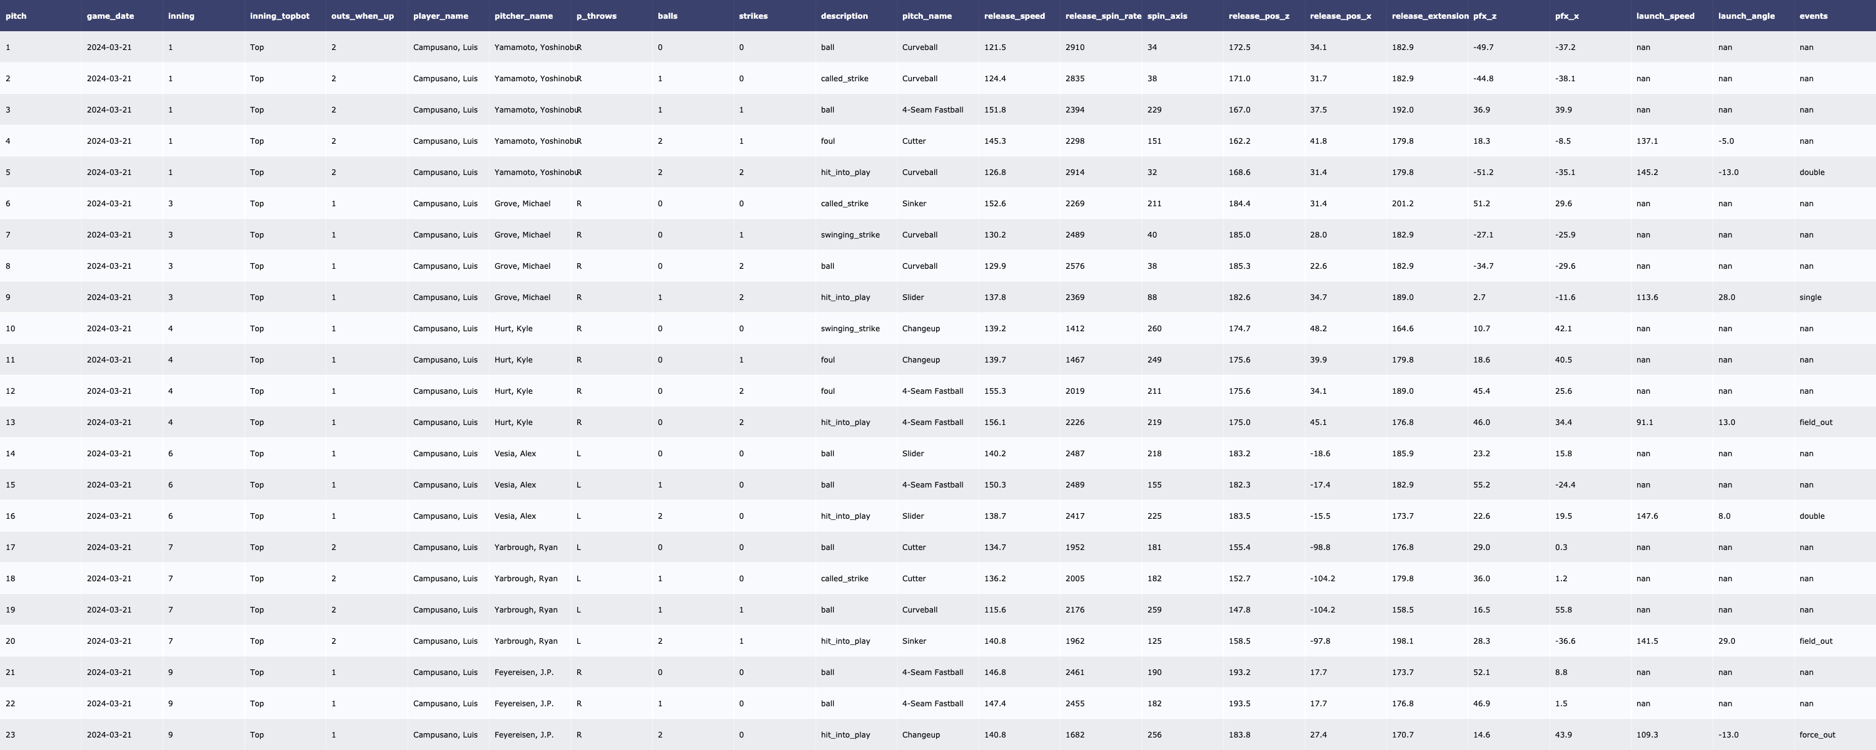Click "single" event in row 9

click(x=1810, y=297)
